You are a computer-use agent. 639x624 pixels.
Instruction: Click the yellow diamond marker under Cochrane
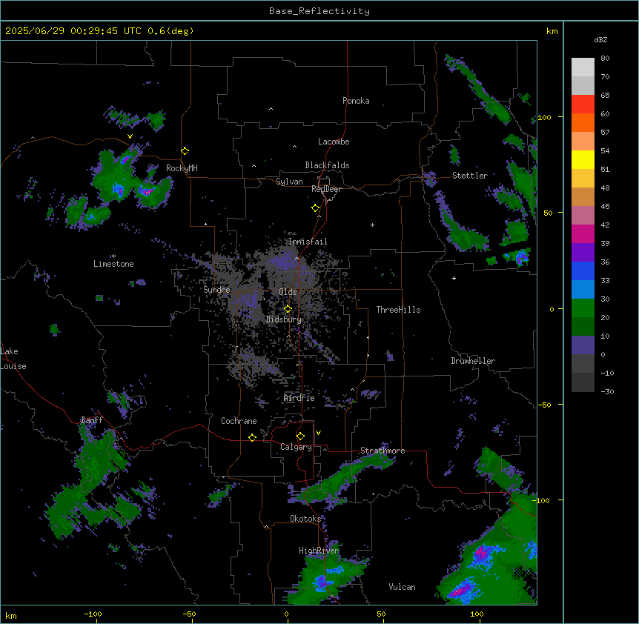pos(252,437)
